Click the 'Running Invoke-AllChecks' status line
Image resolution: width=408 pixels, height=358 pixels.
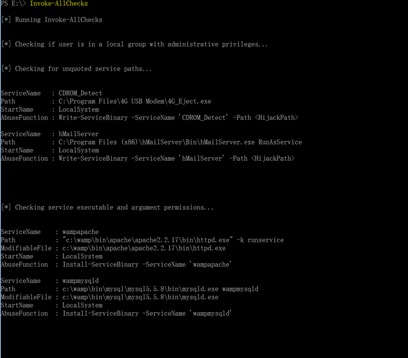point(51,20)
